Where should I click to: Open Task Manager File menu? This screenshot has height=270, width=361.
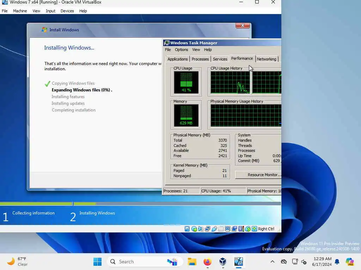(x=168, y=50)
